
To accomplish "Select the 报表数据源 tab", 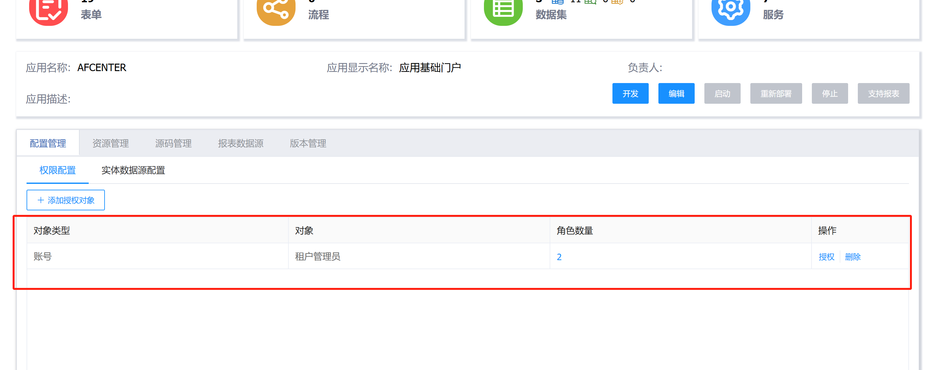I will (x=241, y=143).
